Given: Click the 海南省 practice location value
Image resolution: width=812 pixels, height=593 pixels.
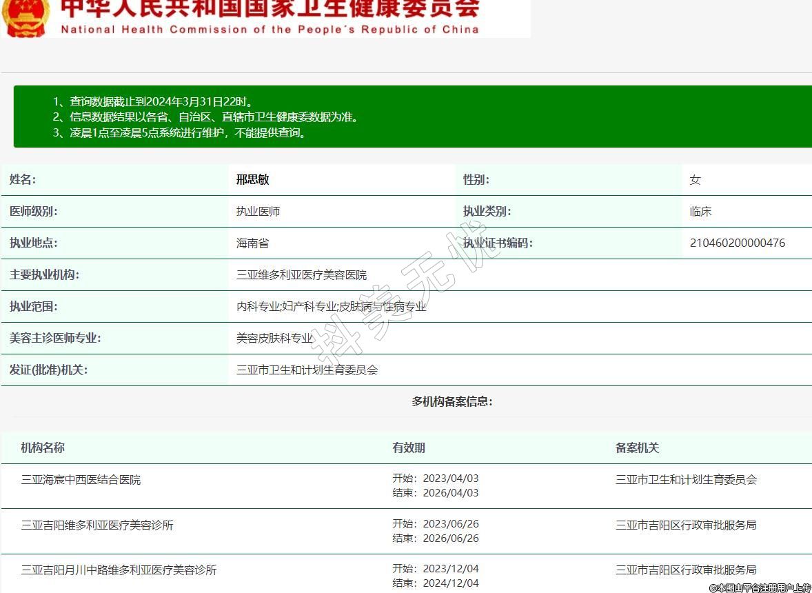Looking at the screenshot, I should pyautogui.click(x=252, y=243).
